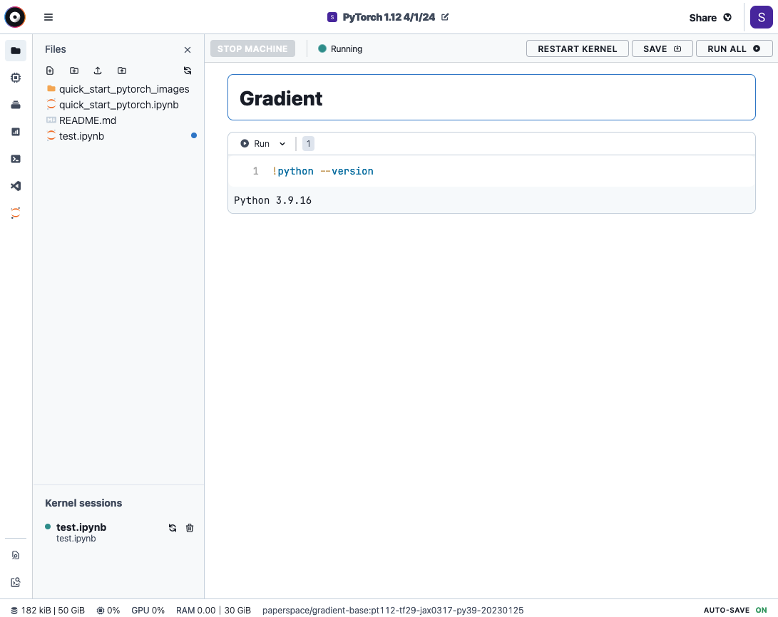The width and height of the screenshot is (778, 617).
Task: Click the pencil icon to rename notebook
Action: point(446,17)
